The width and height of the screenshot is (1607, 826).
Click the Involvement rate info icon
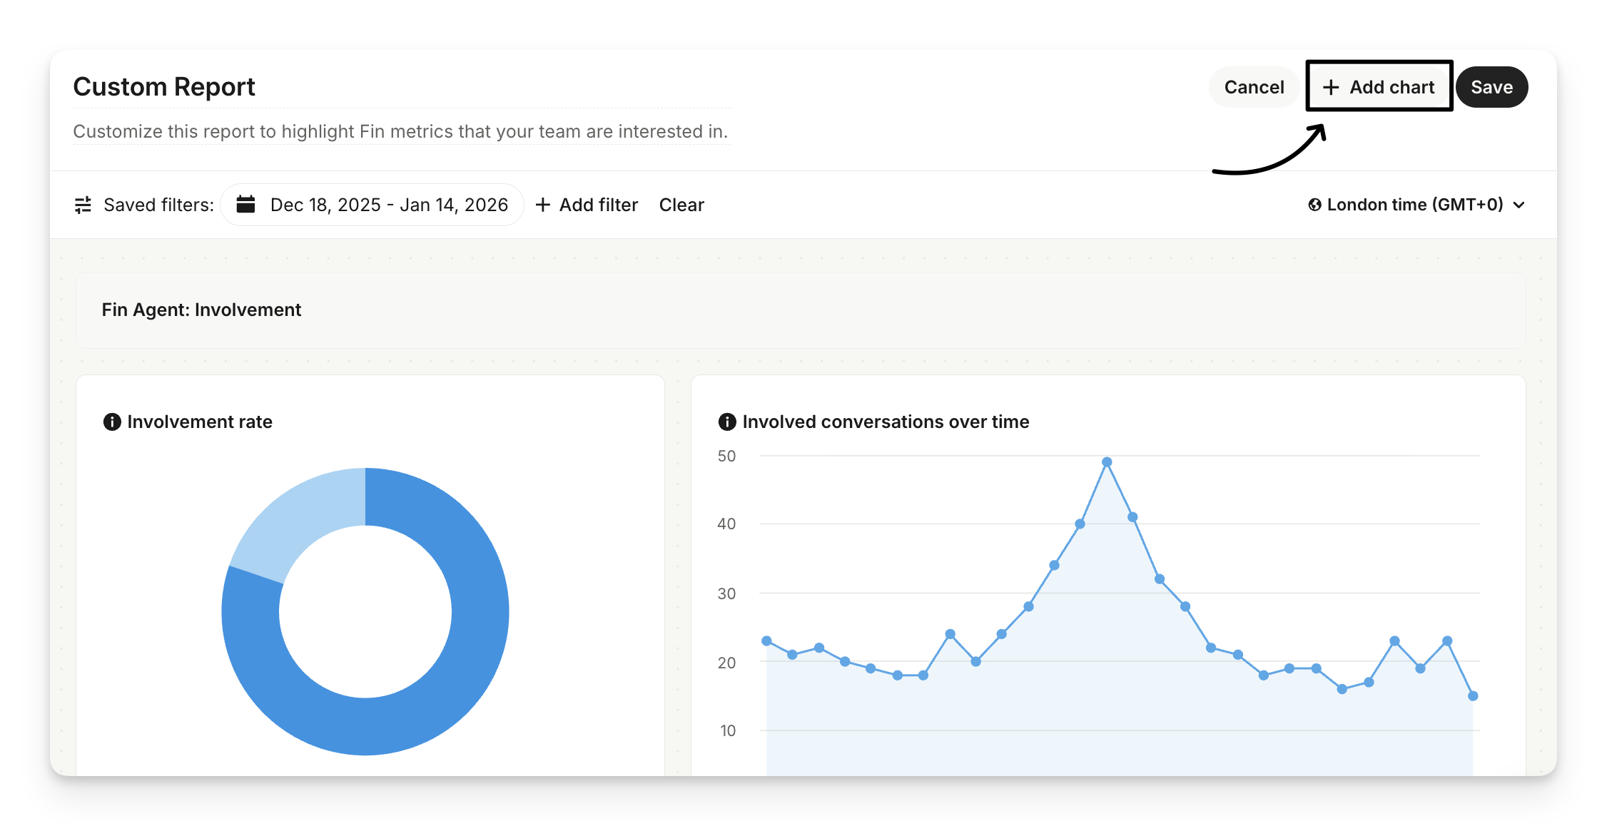(x=112, y=422)
